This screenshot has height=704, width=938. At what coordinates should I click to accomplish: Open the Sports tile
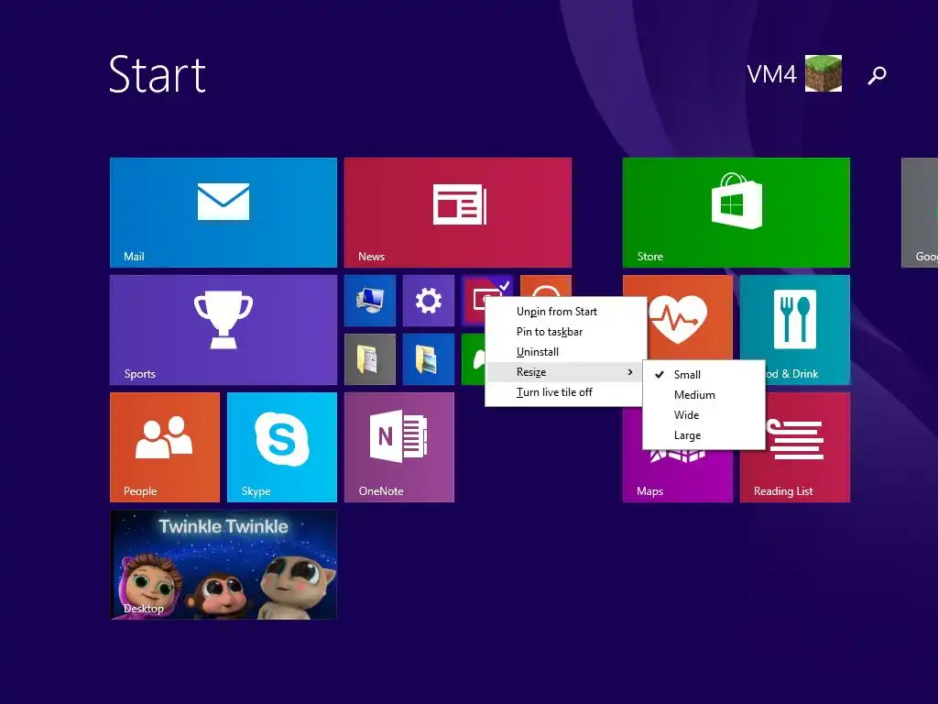point(224,330)
